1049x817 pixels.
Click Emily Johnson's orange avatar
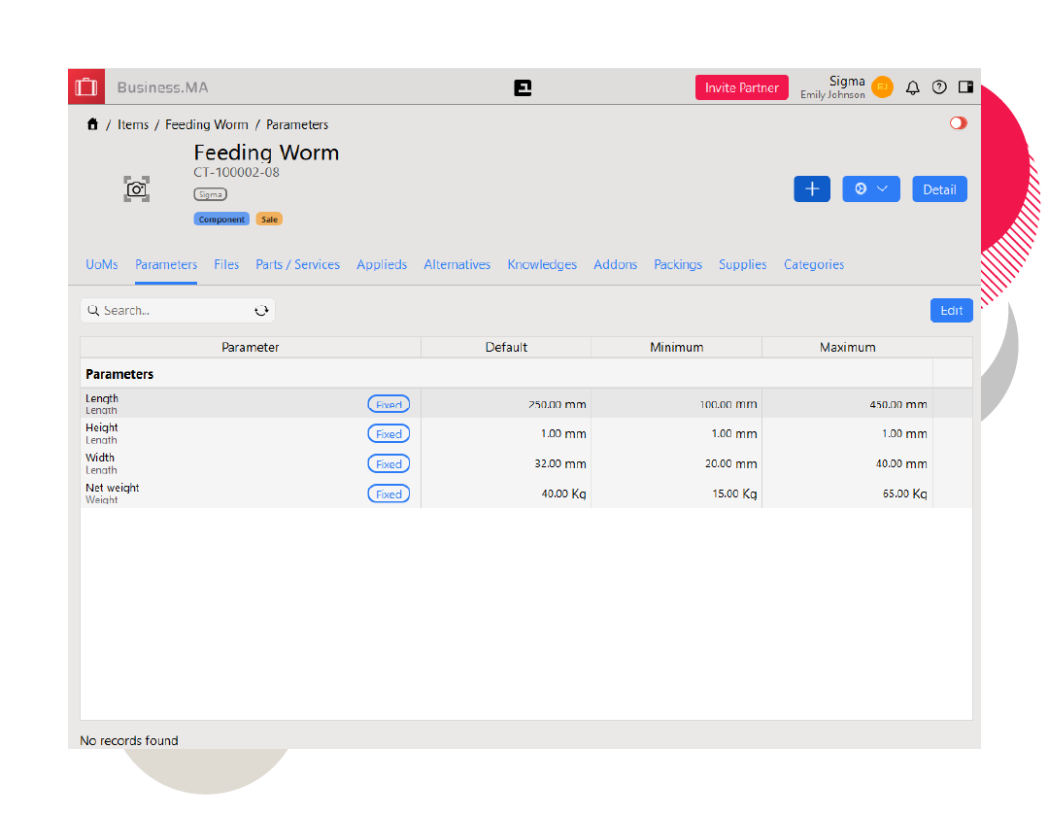point(882,87)
